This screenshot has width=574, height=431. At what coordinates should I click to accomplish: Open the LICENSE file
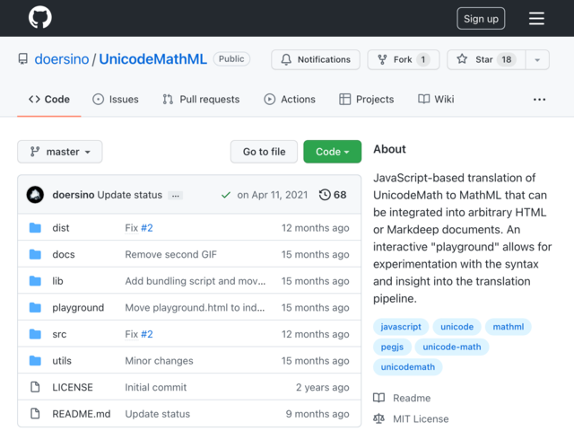pos(73,387)
